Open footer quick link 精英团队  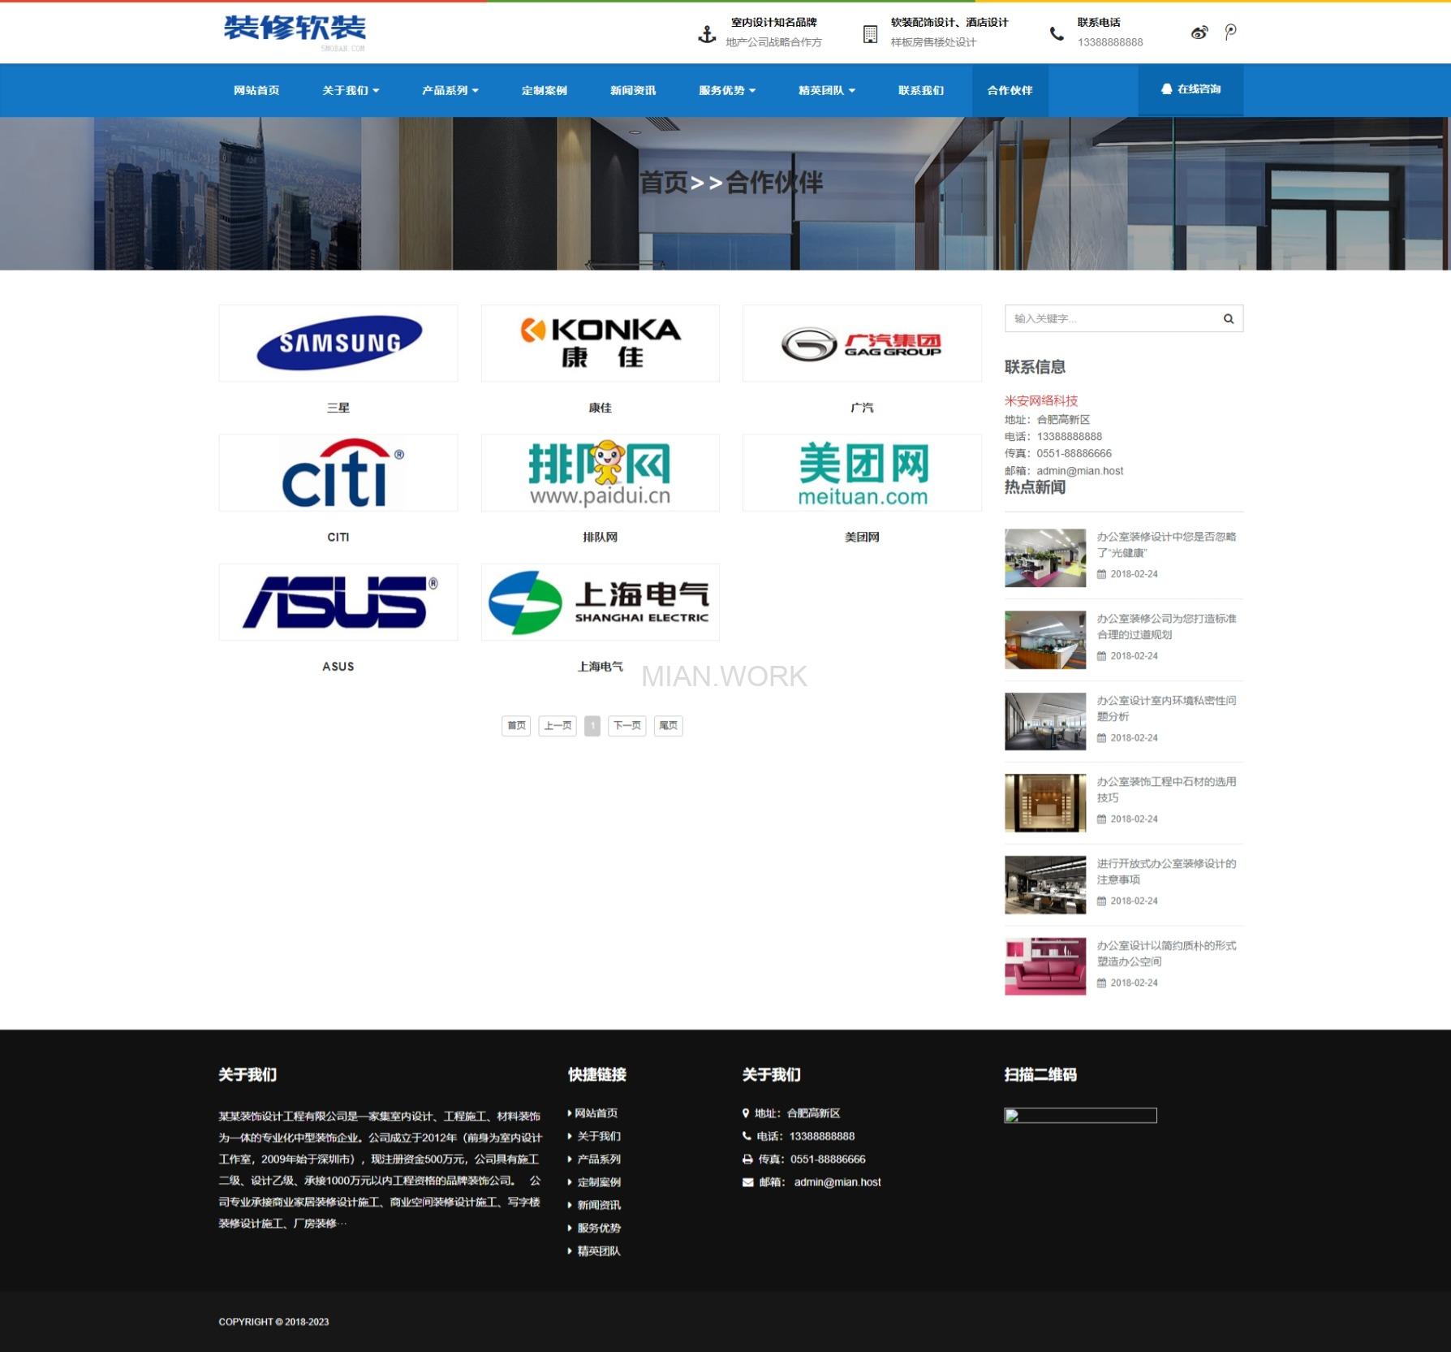[x=598, y=1250]
